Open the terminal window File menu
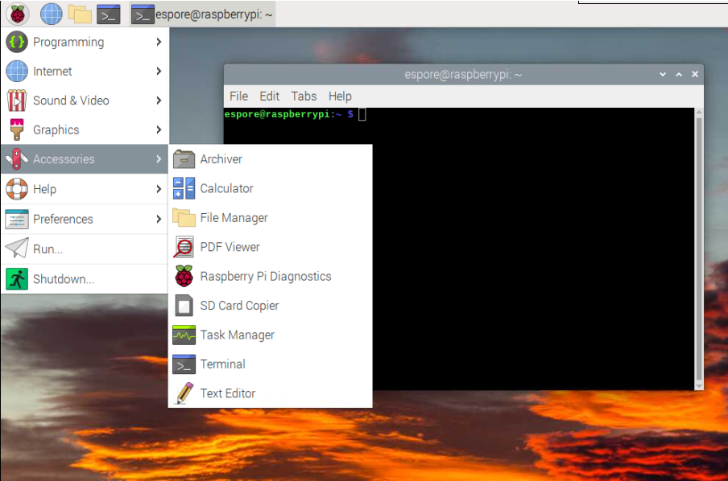The width and height of the screenshot is (728, 481). pyautogui.click(x=238, y=96)
